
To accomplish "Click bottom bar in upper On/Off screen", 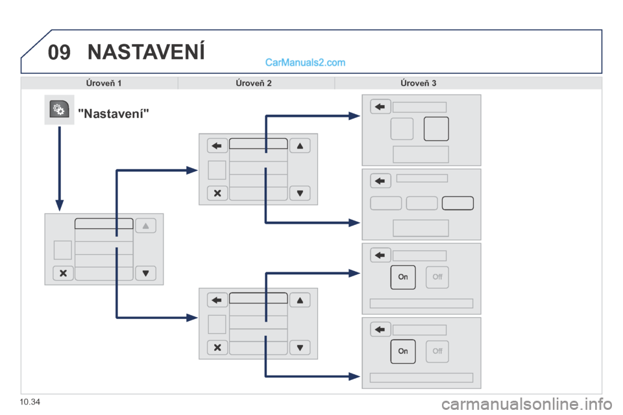I will pos(422,303).
